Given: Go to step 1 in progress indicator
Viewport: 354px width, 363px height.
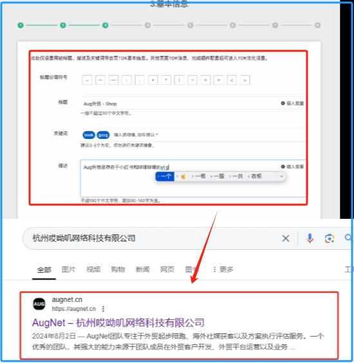Looking at the screenshot, I should click(21, 25).
